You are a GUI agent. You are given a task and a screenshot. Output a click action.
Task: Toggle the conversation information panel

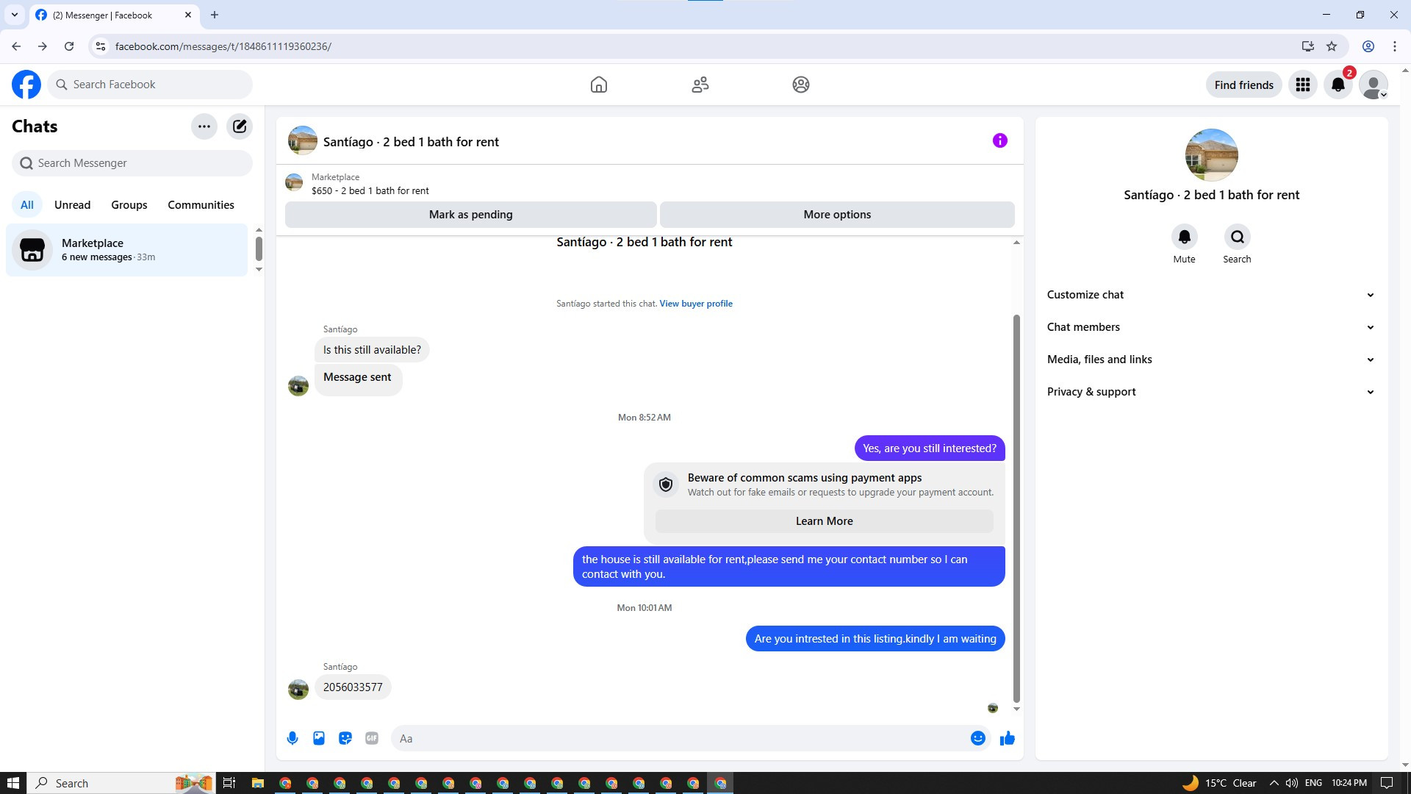click(1000, 140)
